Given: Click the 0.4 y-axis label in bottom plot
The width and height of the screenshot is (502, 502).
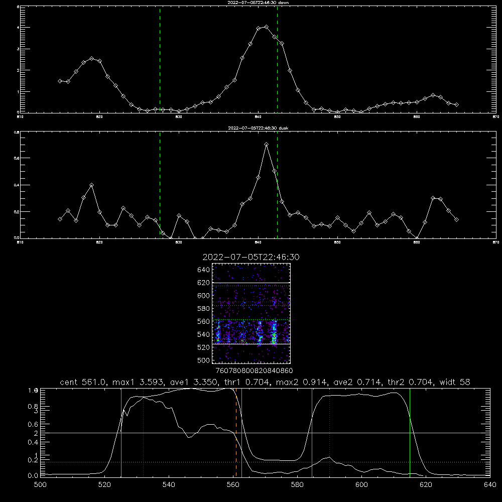Looking at the screenshot, I should [x=33, y=442].
